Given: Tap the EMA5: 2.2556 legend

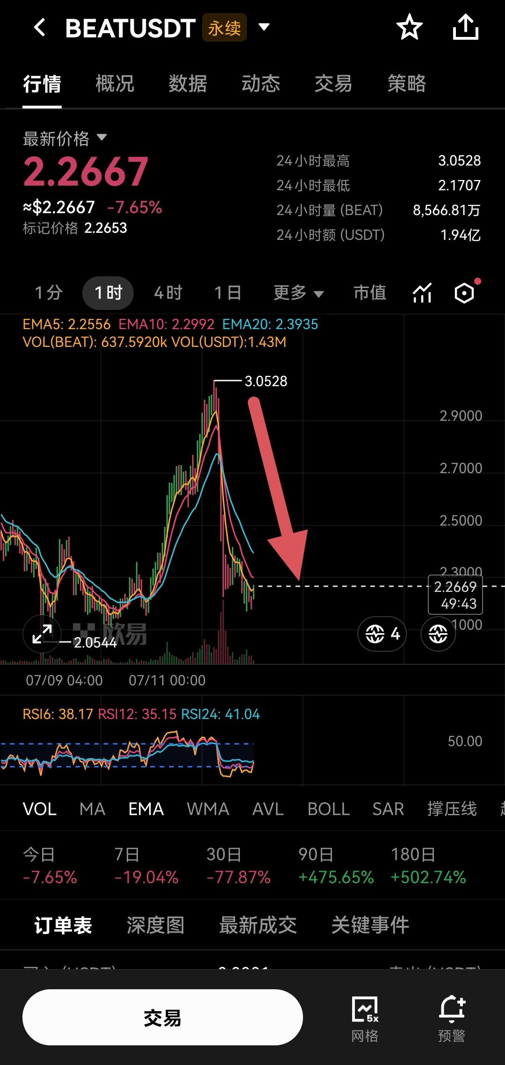Looking at the screenshot, I should (x=66, y=324).
